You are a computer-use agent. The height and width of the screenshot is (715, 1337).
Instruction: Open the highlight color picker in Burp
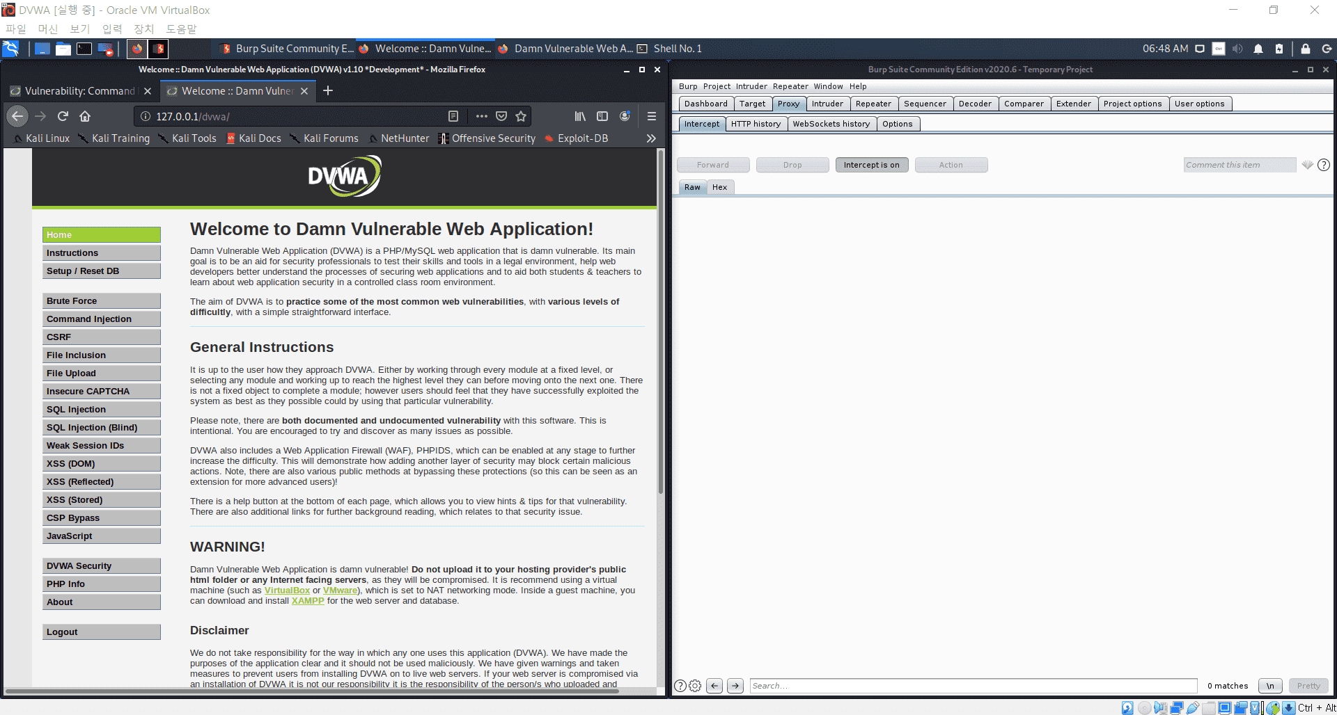coord(1307,165)
